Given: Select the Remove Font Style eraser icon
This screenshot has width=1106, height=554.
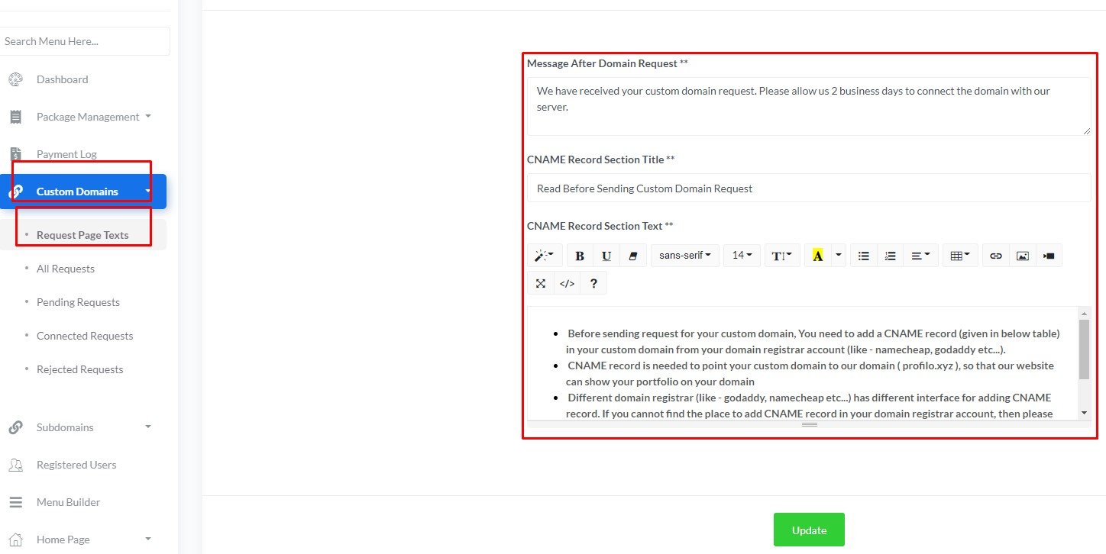Looking at the screenshot, I should point(632,255).
